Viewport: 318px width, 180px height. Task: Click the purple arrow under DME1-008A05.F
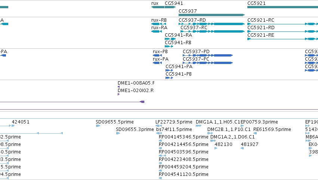tap(118, 87)
